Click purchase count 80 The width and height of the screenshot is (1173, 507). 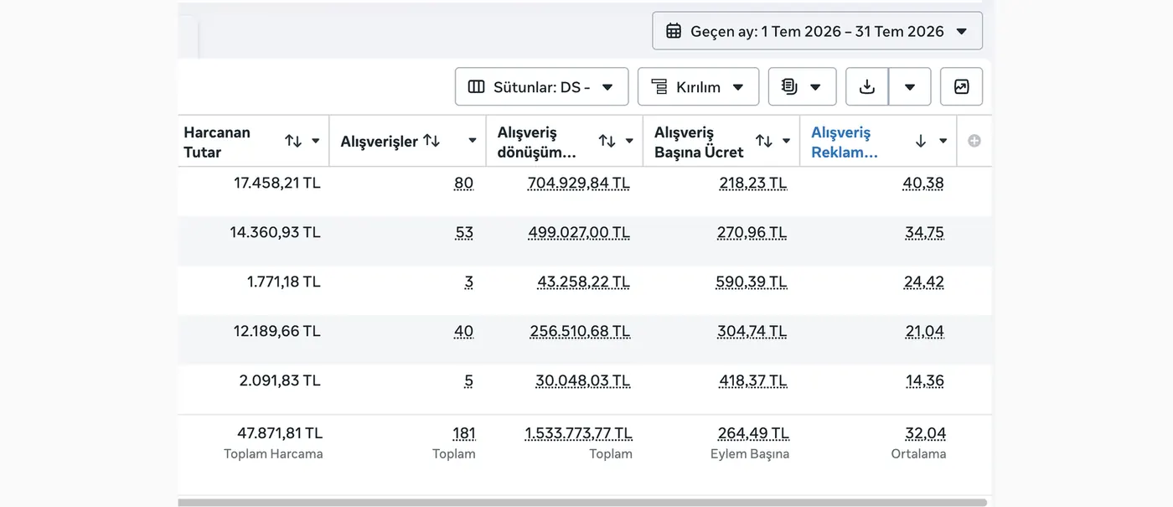tap(464, 184)
